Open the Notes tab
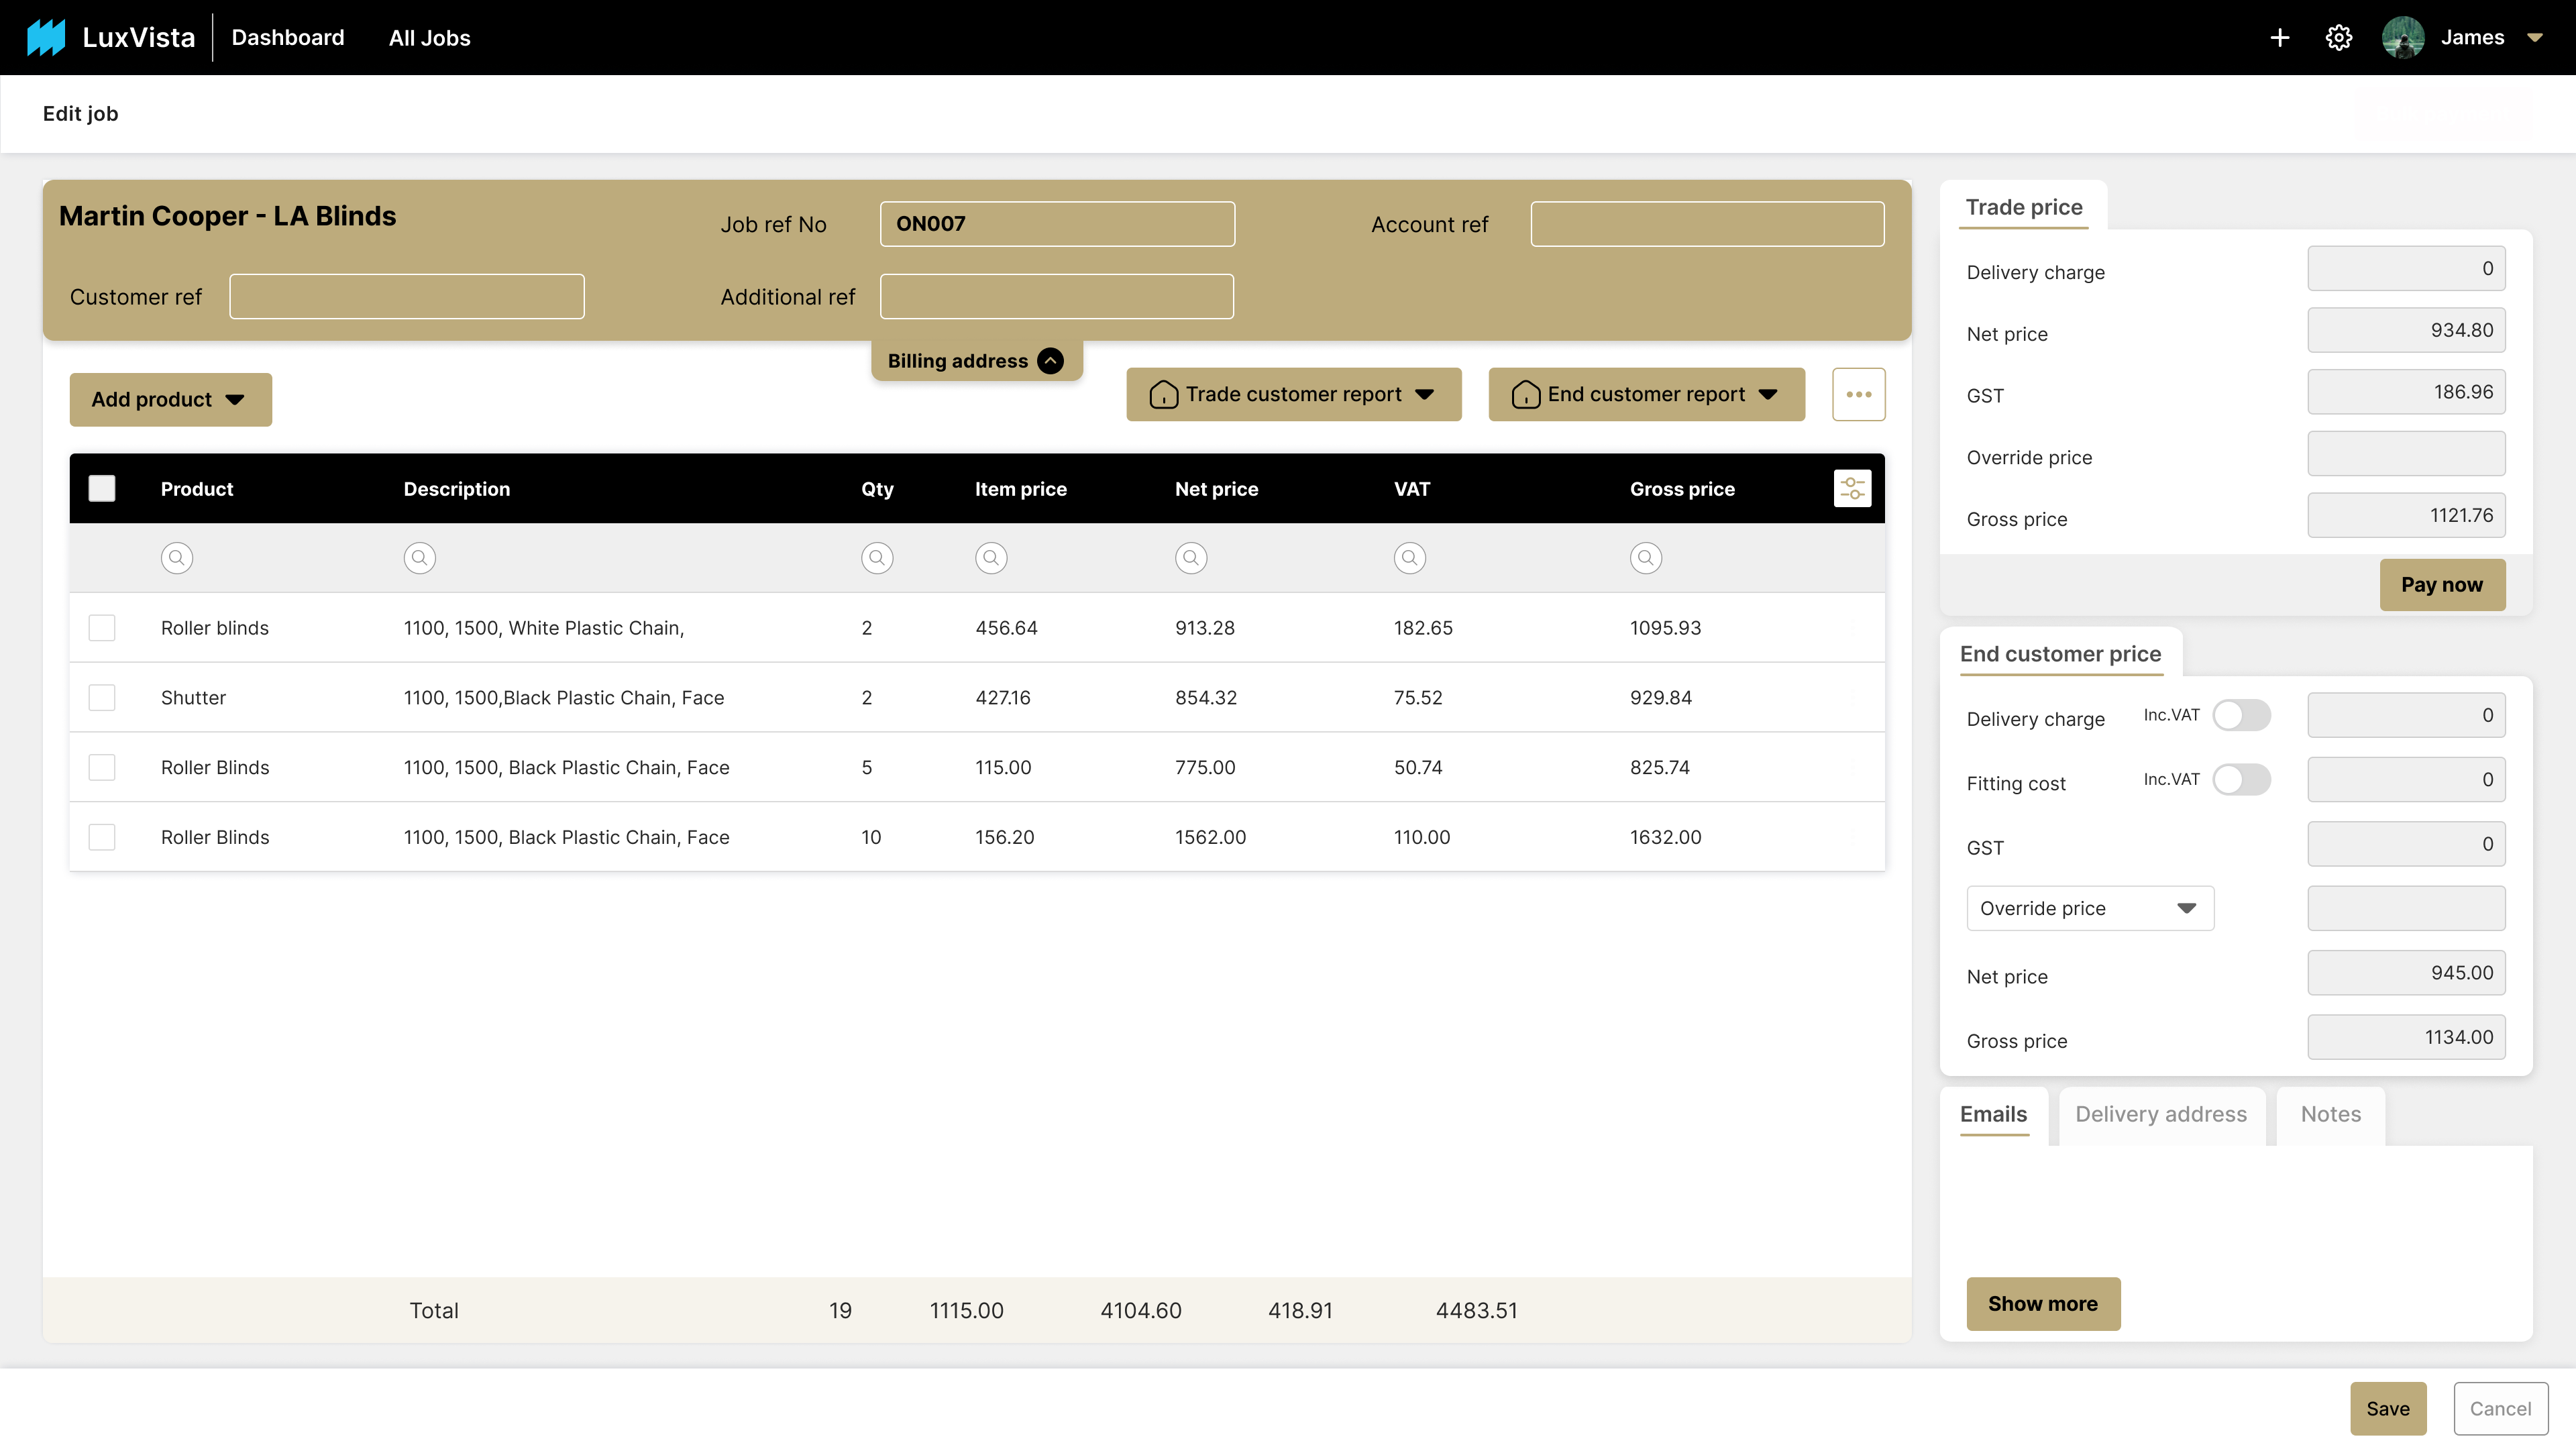Screen dimensions: 2576x1449 (2330, 1114)
